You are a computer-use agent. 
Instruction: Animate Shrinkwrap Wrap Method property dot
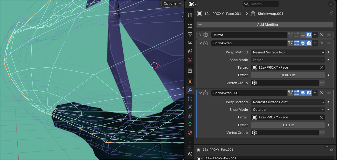(328, 52)
